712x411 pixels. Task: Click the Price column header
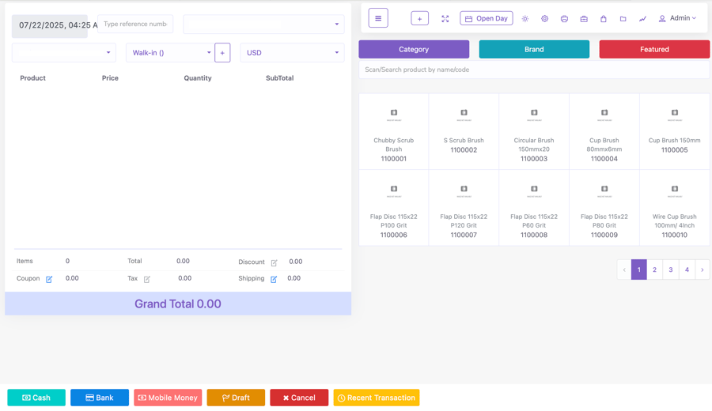click(110, 78)
